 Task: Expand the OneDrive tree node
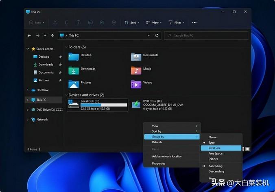pos(28,90)
